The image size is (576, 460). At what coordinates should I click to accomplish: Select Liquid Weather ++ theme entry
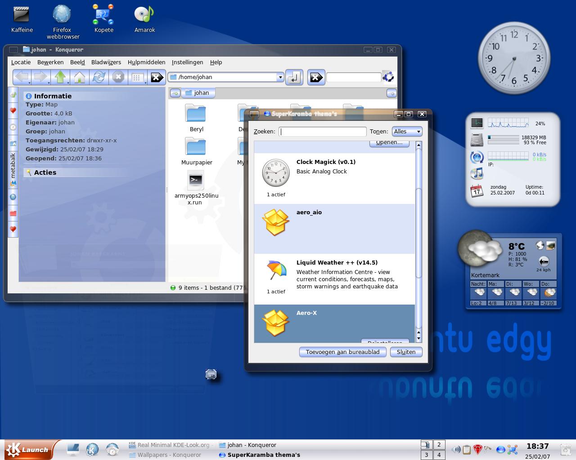[334, 279]
